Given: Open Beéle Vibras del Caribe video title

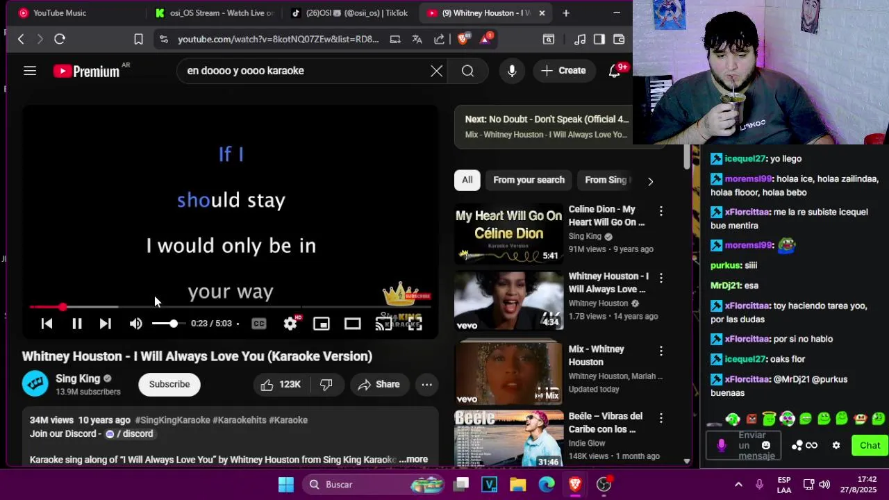Looking at the screenshot, I should (606, 423).
